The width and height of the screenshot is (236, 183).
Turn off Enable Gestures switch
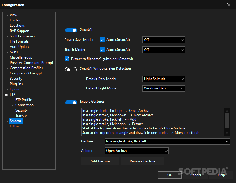[x=71, y=102]
